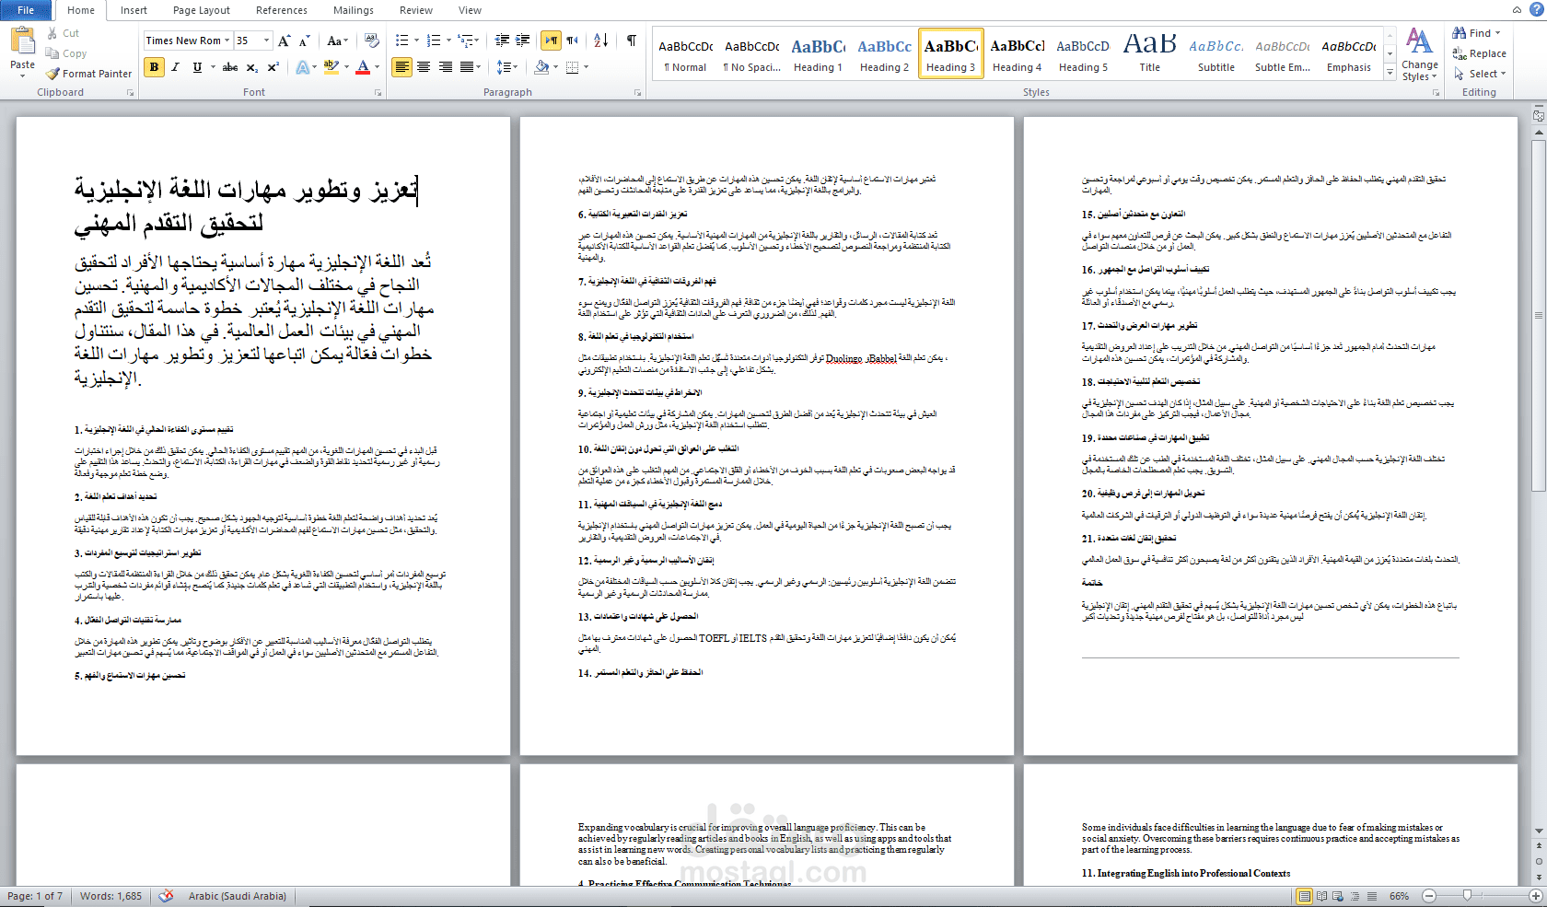Click the Words: 1,685 word count

110,896
